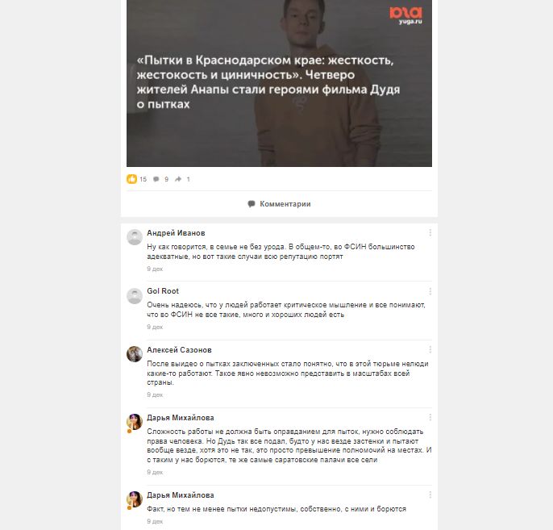Open Андрей Иванов's profile name link
The height and width of the screenshot is (530, 553).
(x=176, y=233)
